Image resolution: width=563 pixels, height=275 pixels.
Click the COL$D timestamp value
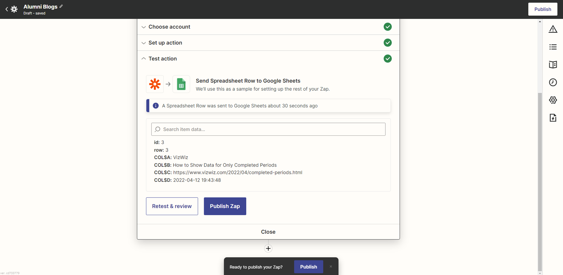(x=197, y=180)
